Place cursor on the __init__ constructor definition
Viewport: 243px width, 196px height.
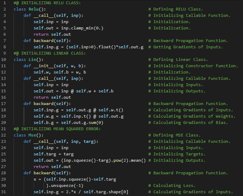(55, 66)
